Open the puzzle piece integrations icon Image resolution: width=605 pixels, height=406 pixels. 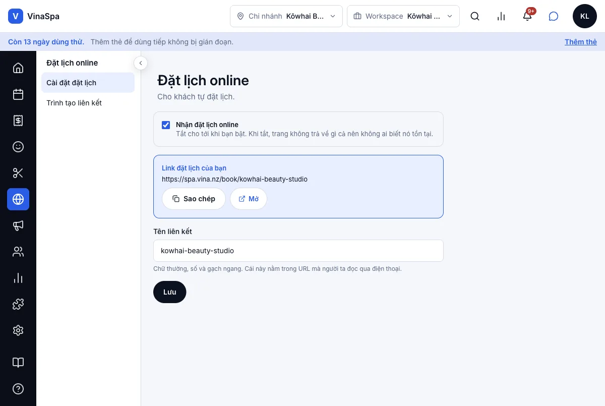pos(18,304)
